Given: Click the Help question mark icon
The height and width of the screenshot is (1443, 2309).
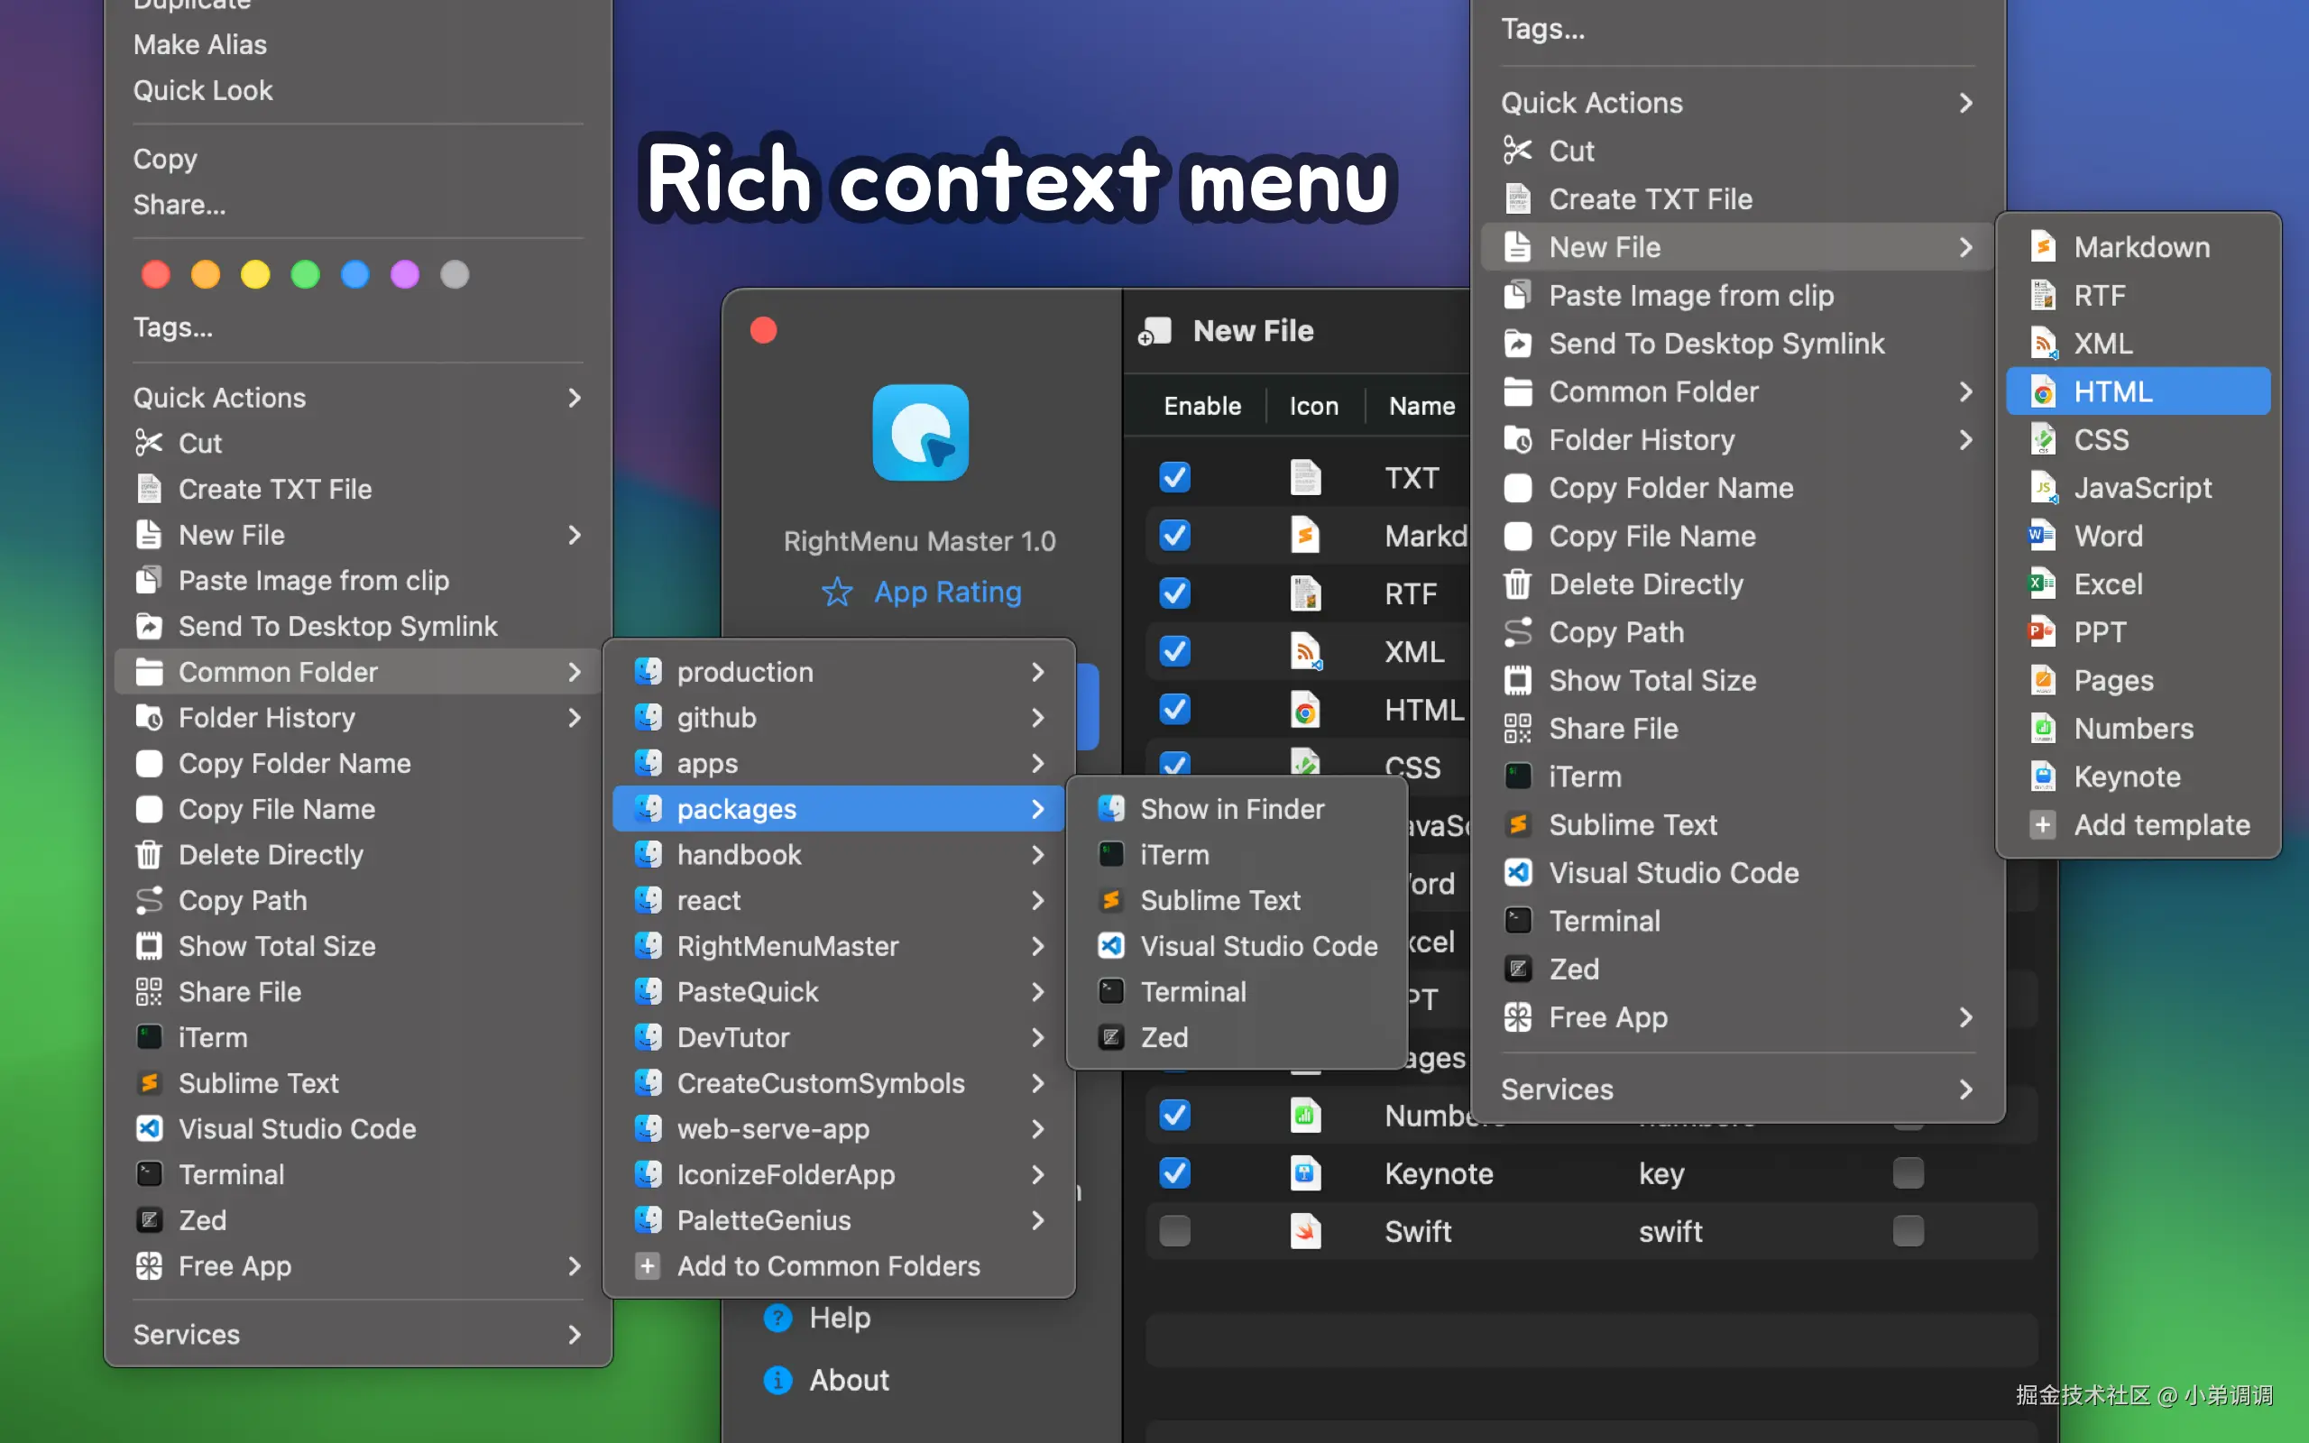Looking at the screenshot, I should [777, 1318].
